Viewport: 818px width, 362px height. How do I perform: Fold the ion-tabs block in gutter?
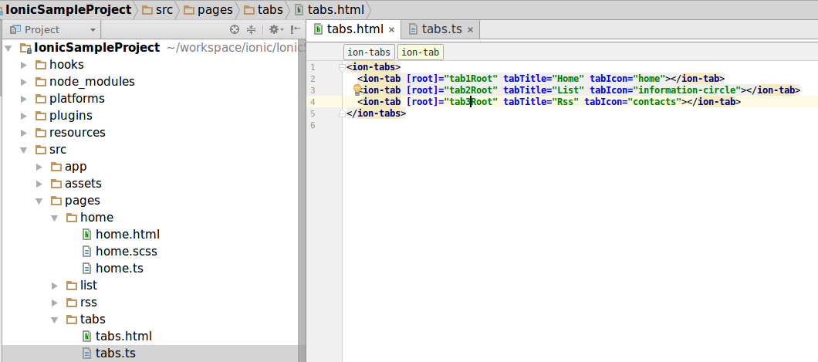tap(343, 67)
